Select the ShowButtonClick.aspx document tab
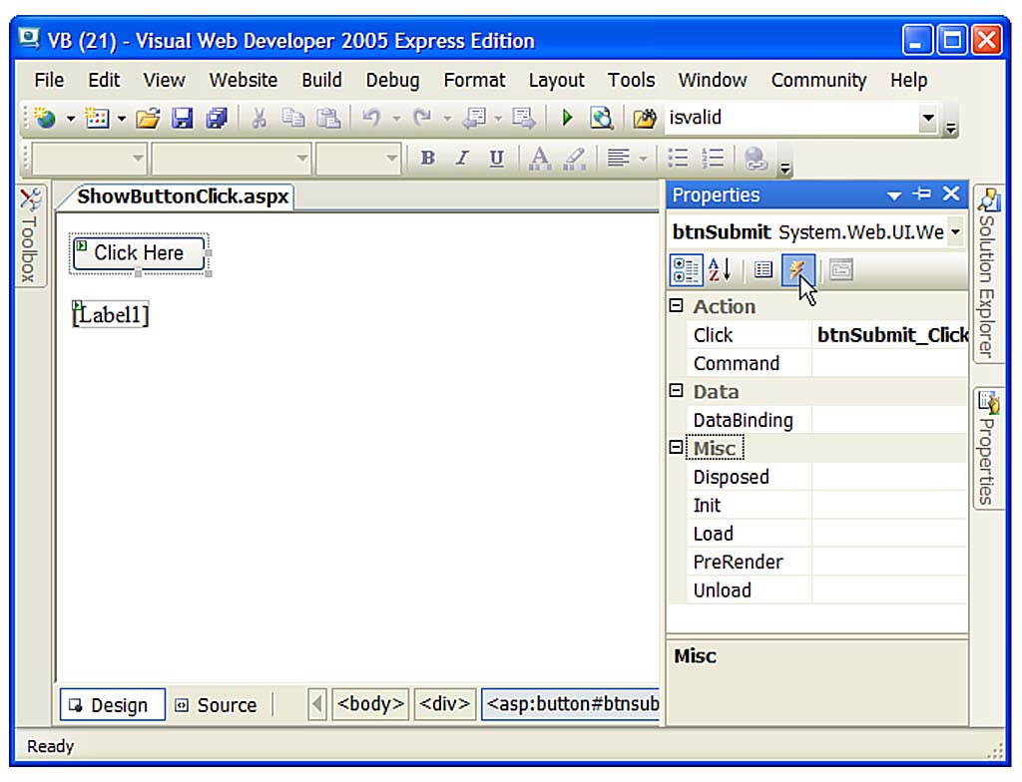Image resolution: width=1022 pixels, height=782 pixels. tap(183, 196)
